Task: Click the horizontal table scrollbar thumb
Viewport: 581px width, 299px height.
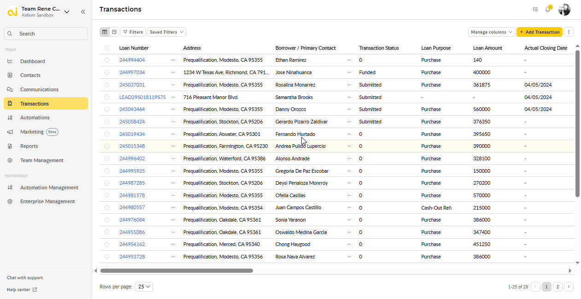Action: point(176,270)
